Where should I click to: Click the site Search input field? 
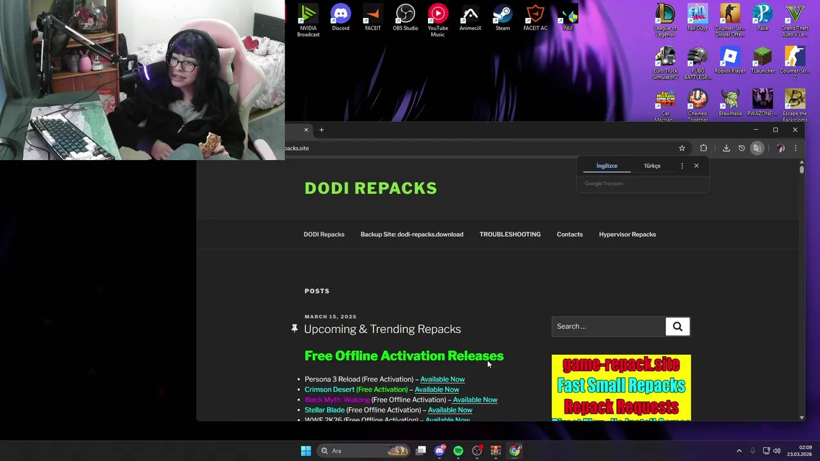point(609,327)
